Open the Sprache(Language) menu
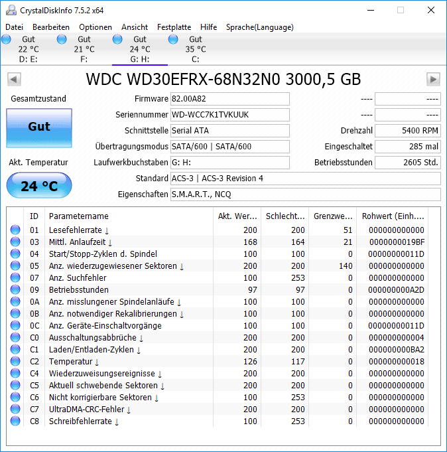Screen dimensions: 447x452 coord(260,27)
